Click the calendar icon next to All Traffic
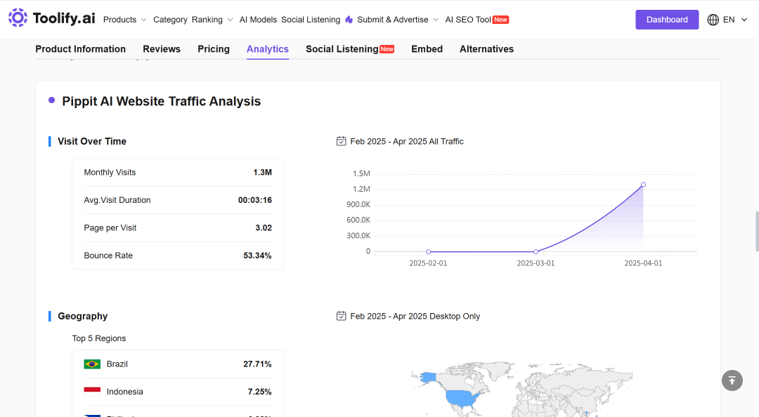 click(342, 141)
